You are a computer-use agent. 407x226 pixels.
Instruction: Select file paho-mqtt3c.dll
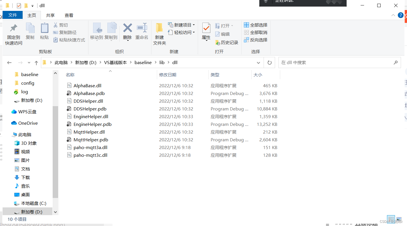pos(90,155)
